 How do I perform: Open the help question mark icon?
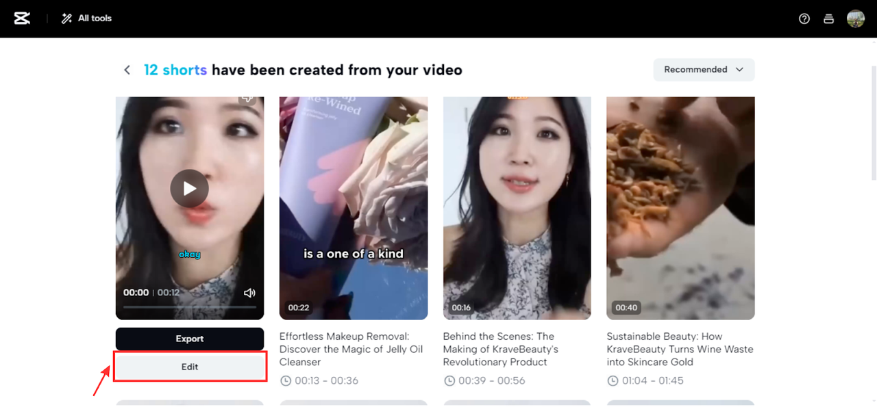(804, 19)
